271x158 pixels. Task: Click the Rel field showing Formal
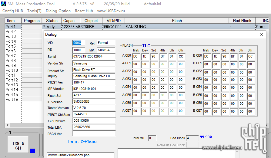(x=106, y=43)
